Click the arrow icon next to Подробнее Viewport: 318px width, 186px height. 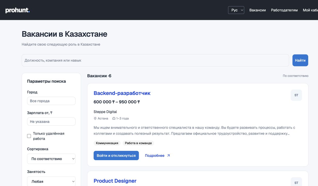coord(169,156)
